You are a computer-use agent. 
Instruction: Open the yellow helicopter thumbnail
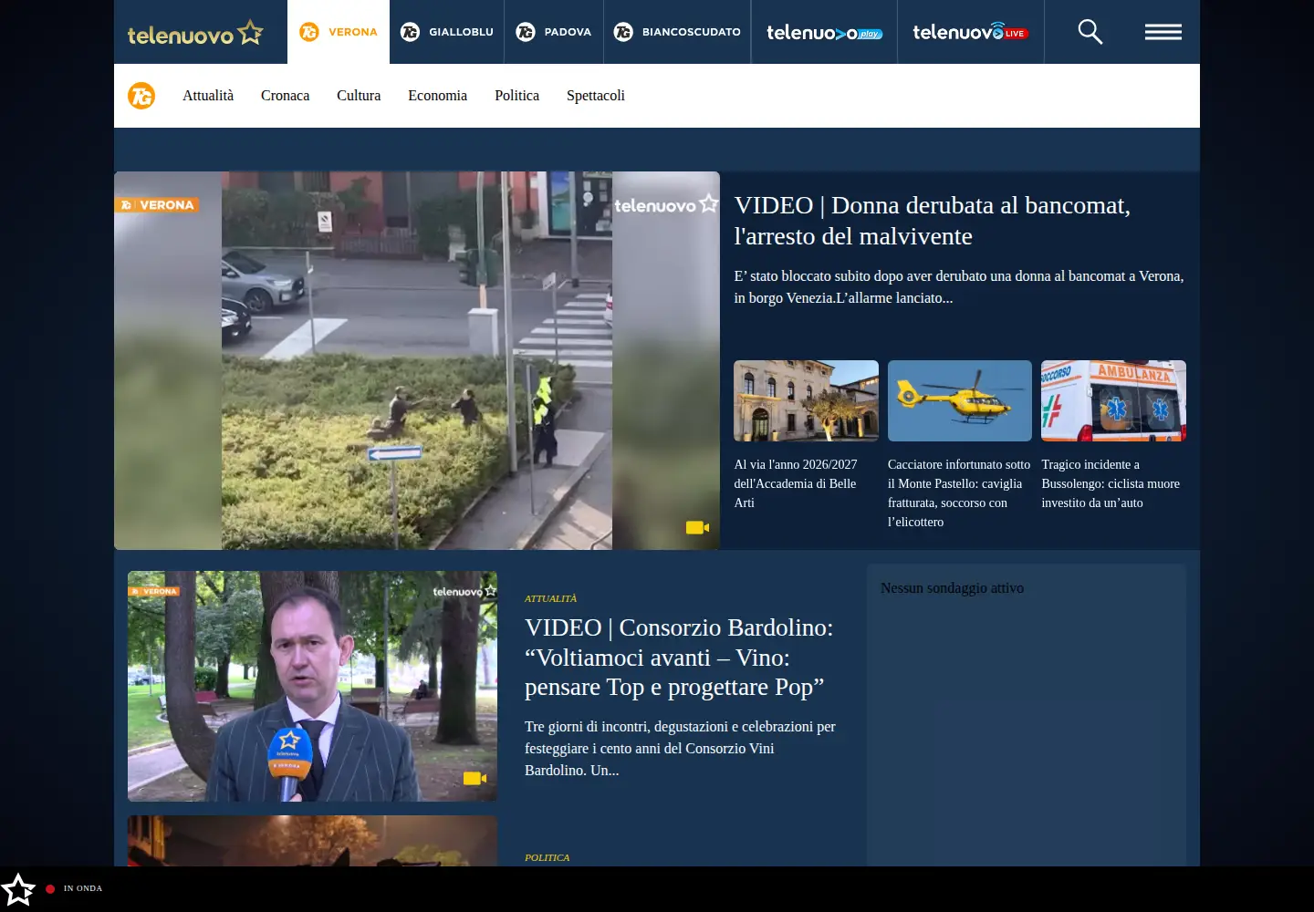[x=960, y=400]
